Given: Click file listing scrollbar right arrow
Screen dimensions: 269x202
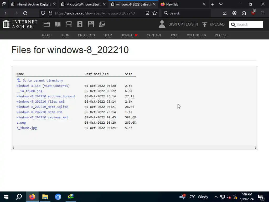Looking at the screenshot, I should (x=255, y=148).
